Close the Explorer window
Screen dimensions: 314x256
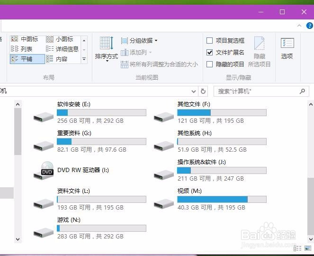click(304, 12)
